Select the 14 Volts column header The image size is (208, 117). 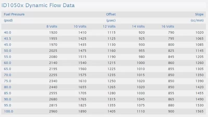(138, 26)
